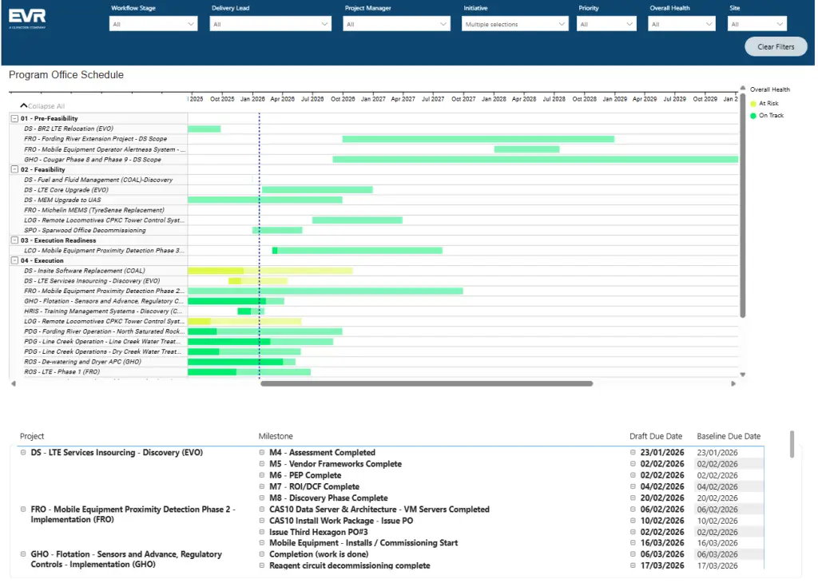Collapse the 01 - Pre-Feasibility group
The height and width of the screenshot is (583, 818).
click(14, 118)
